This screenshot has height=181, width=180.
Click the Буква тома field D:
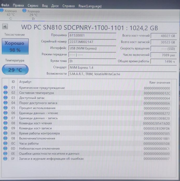pyautogui.click(x=92, y=61)
